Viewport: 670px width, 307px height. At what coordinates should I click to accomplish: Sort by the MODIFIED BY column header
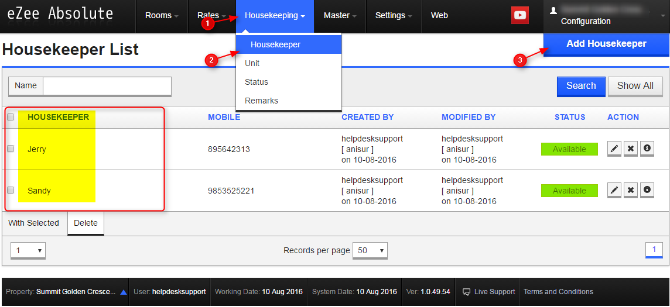(469, 117)
